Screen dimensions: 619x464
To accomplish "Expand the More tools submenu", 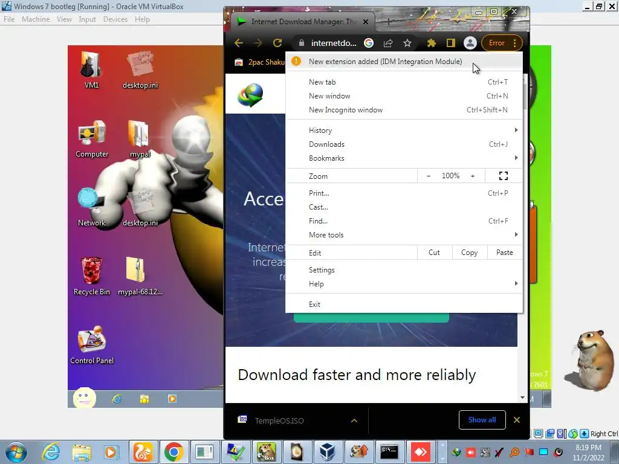I will coord(404,235).
